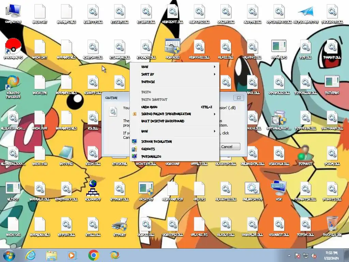
Task: Click the ntdll.dll file icon
Action: pos(93,227)
